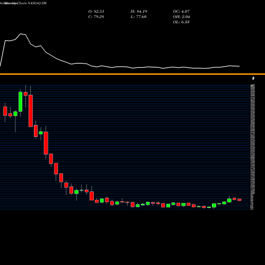Select the OH: 2.04 reading
Image resolution: width=265 pixels, height=265 pixels.
[181, 17]
